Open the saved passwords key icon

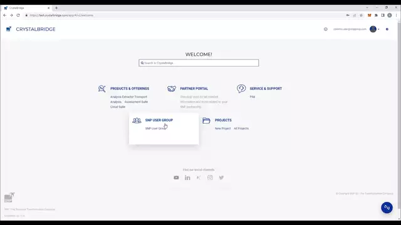(348, 15)
